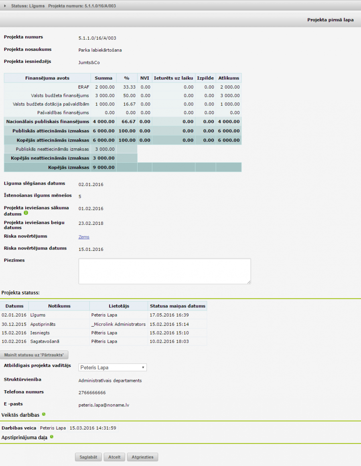Click the Apstiprināts status history row
This screenshot has width=361, height=466.
point(103,324)
